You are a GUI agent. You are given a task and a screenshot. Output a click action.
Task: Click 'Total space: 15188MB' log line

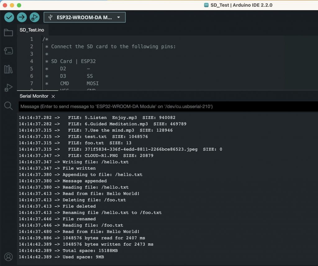68,251
